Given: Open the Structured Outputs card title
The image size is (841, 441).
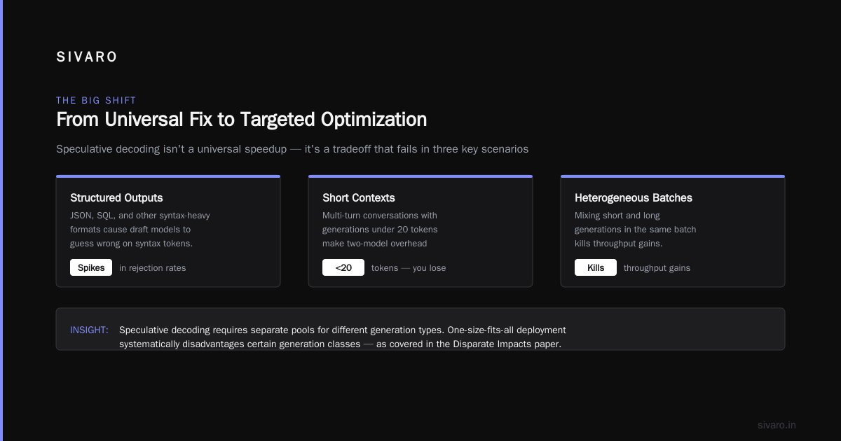Looking at the screenshot, I should tap(116, 198).
